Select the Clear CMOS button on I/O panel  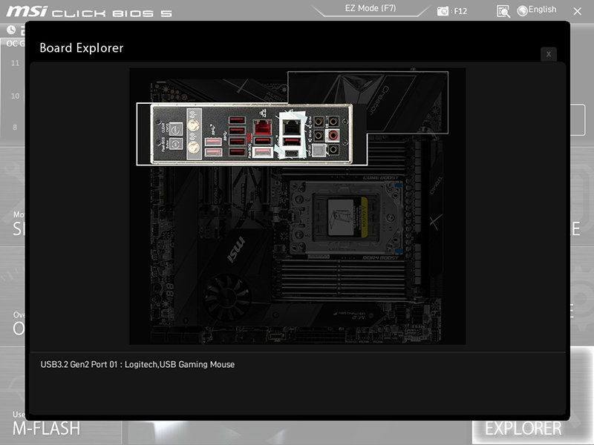[175, 129]
